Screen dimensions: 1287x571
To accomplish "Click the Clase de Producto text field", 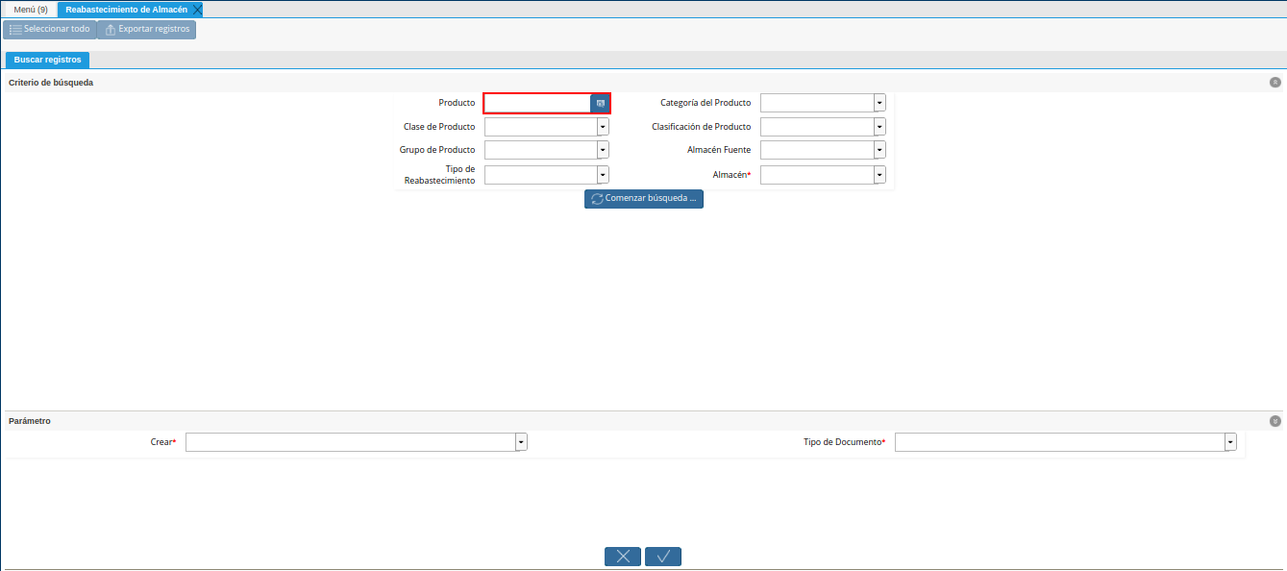I will [x=541, y=127].
